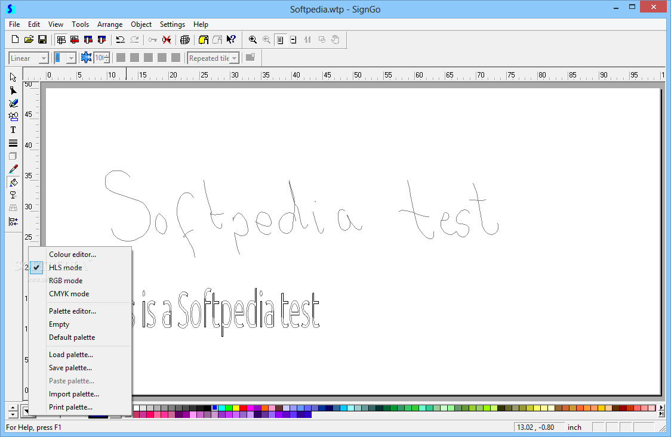The height and width of the screenshot is (437, 671).
Task: Toggle the page width view button with minus
Action: (x=294, y=40)
